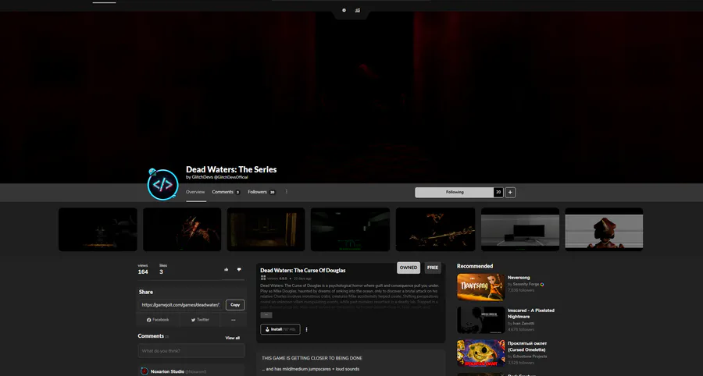
Task: Install the Curse Of Douglas package
Action: tap(280, 329)
